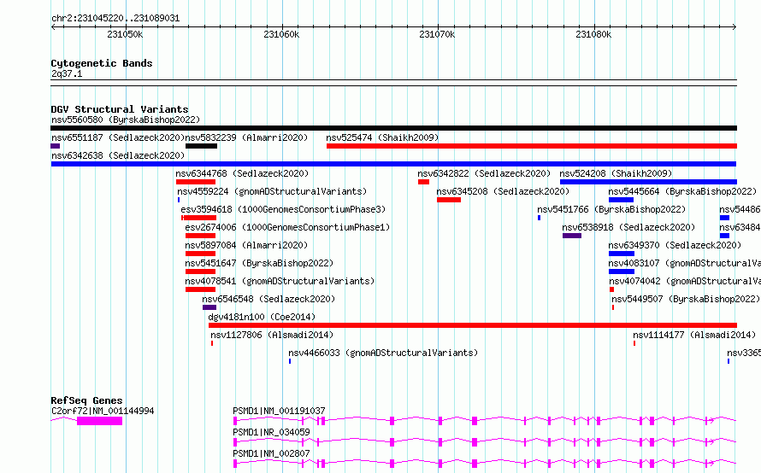
Task: Open C2orf72|NM_001144994 gene label
Action: 103,411
